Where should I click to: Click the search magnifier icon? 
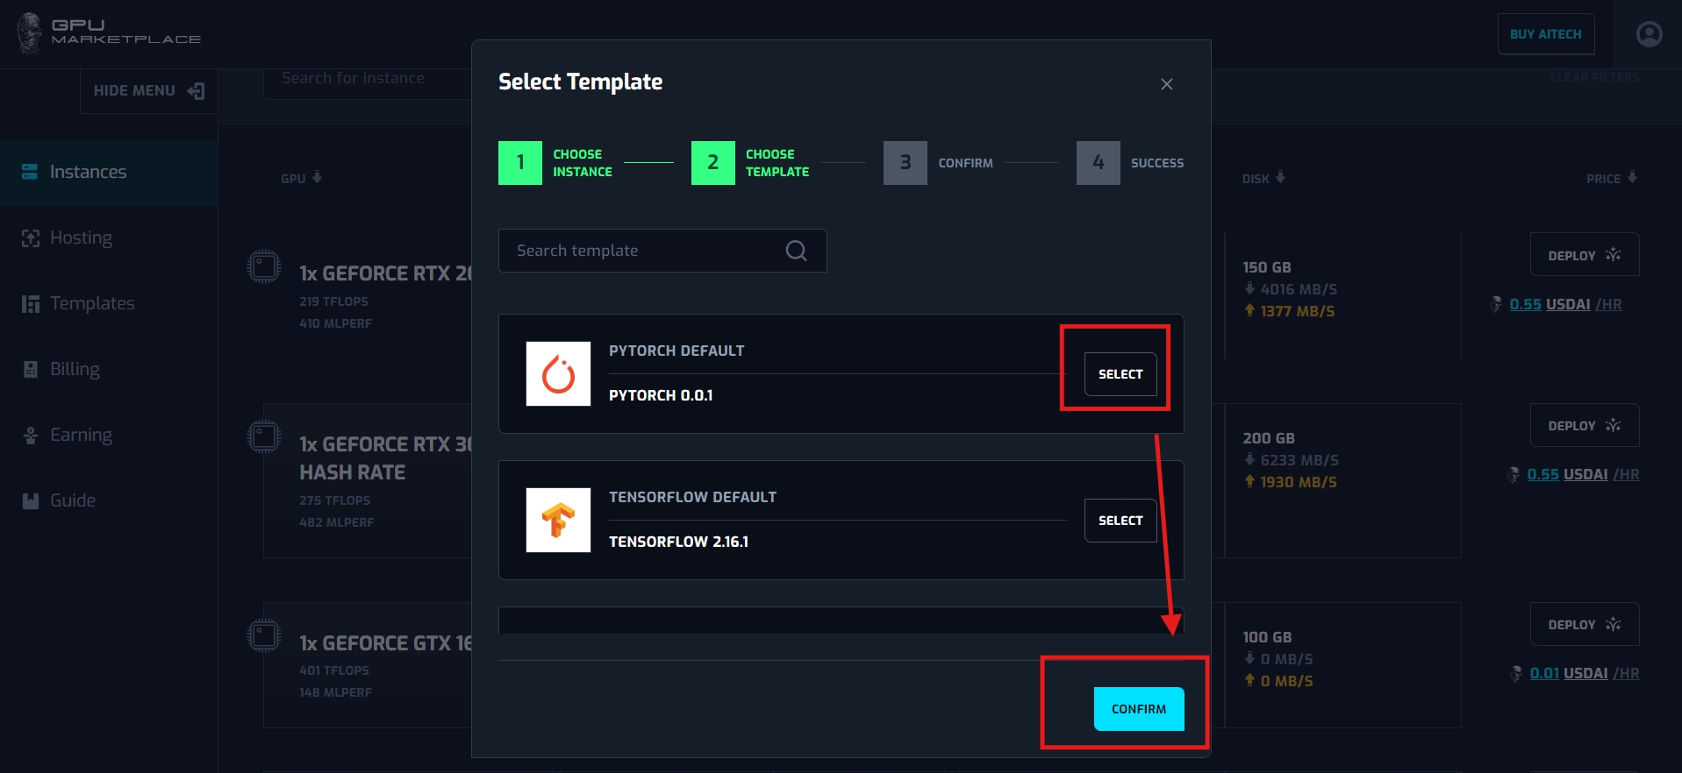796,251
